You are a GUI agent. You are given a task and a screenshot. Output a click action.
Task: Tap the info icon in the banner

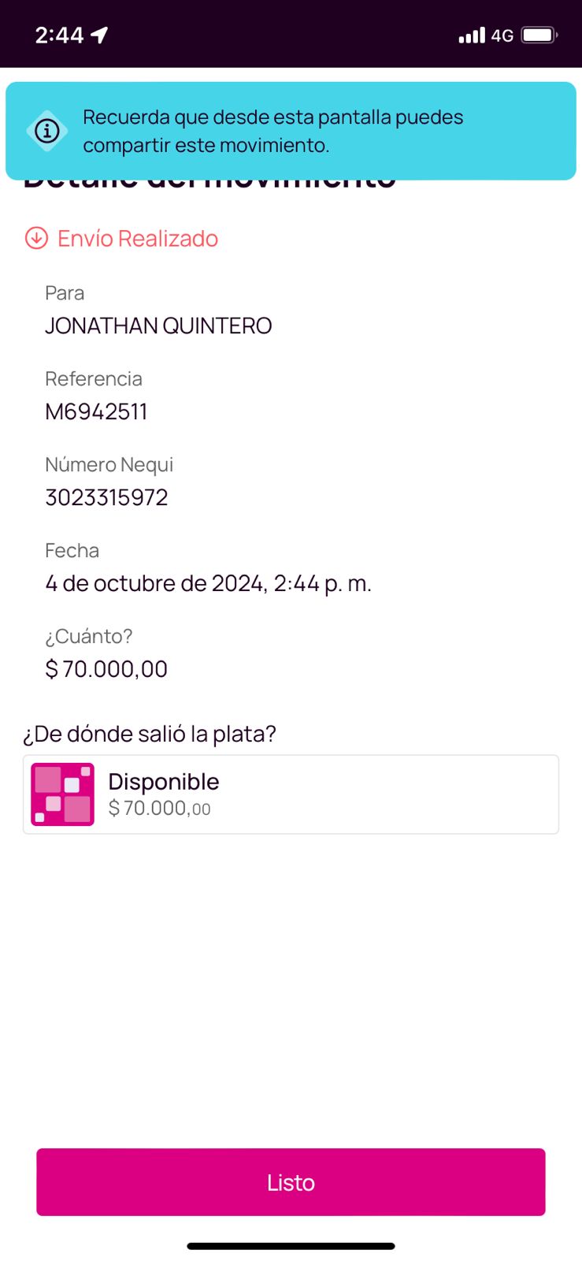[x=47, y=131]
